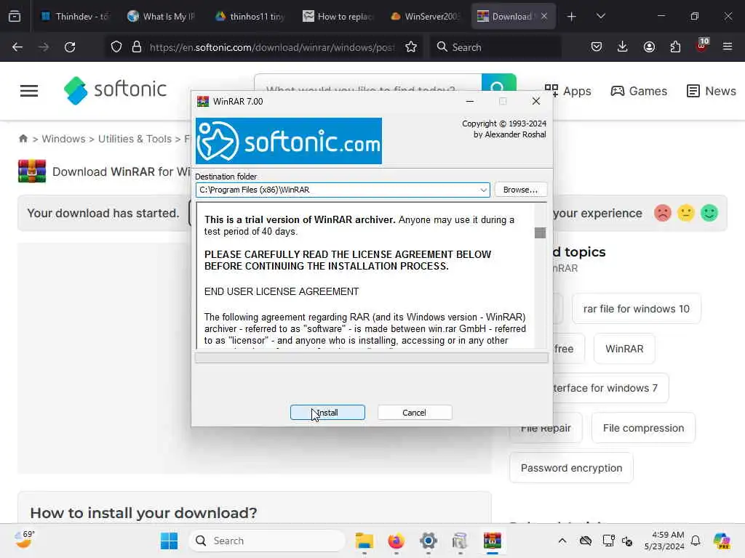Viewport: 745px width, 558px height.
Task: Open the Settings gear in the taskbar
Action: click(428, 541)
